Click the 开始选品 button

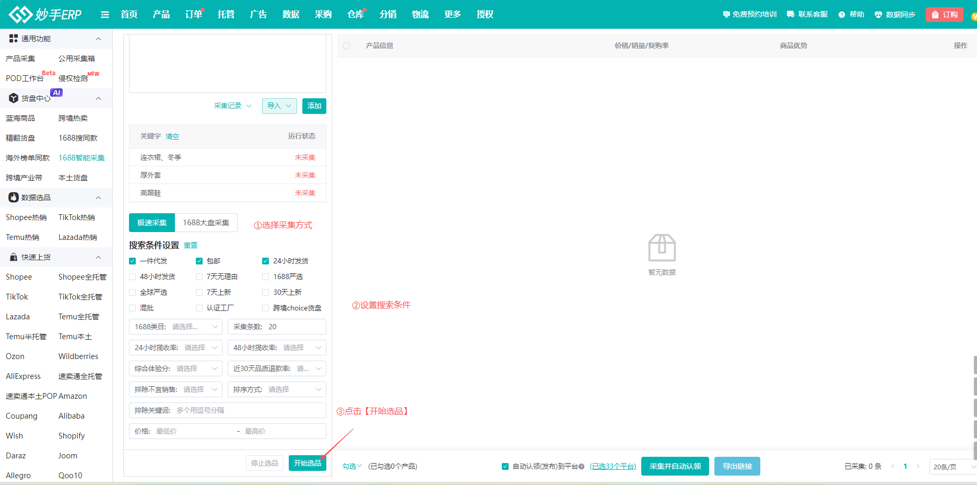[307, 463]
